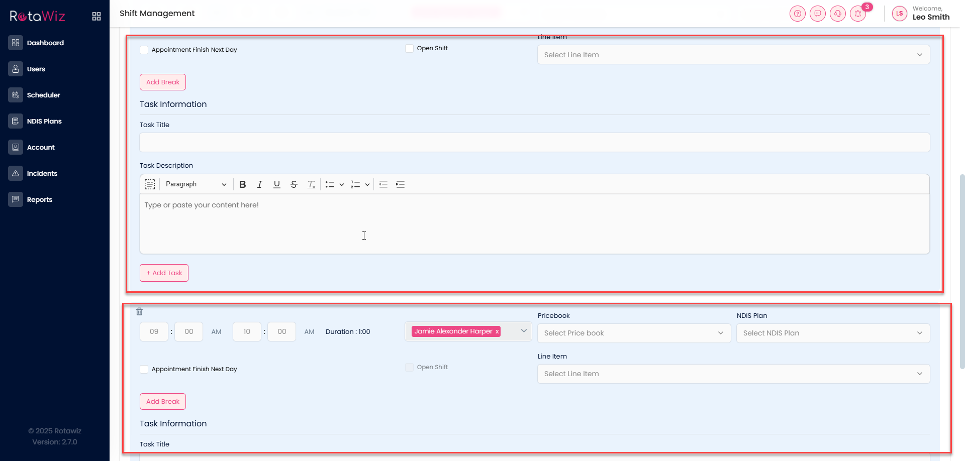
Task: Open the help question mark icon
Action: coord(797,14)
